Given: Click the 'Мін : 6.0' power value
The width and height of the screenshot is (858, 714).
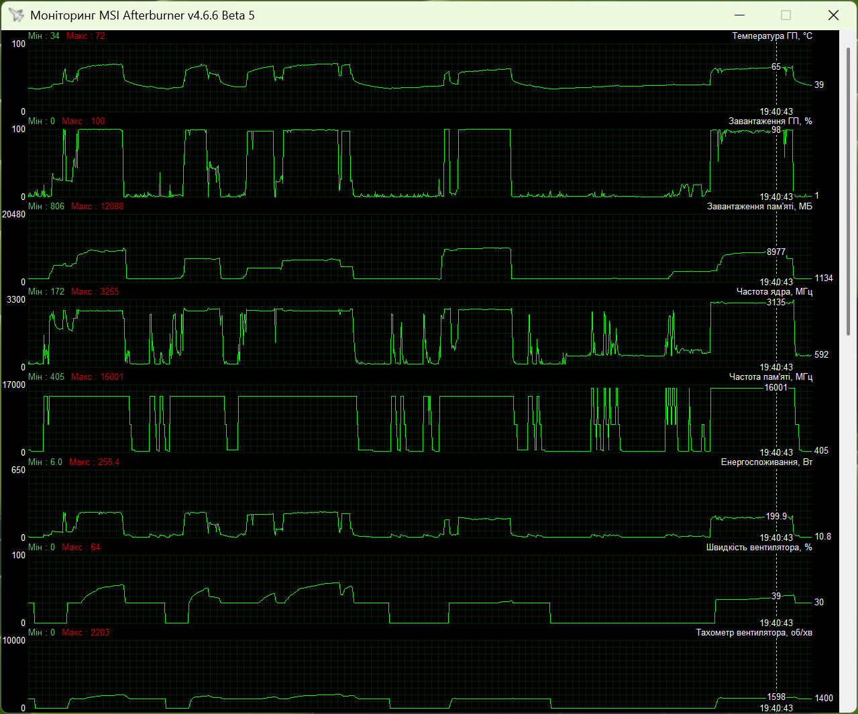Looking at the screenshot, I should click(45, 462).
